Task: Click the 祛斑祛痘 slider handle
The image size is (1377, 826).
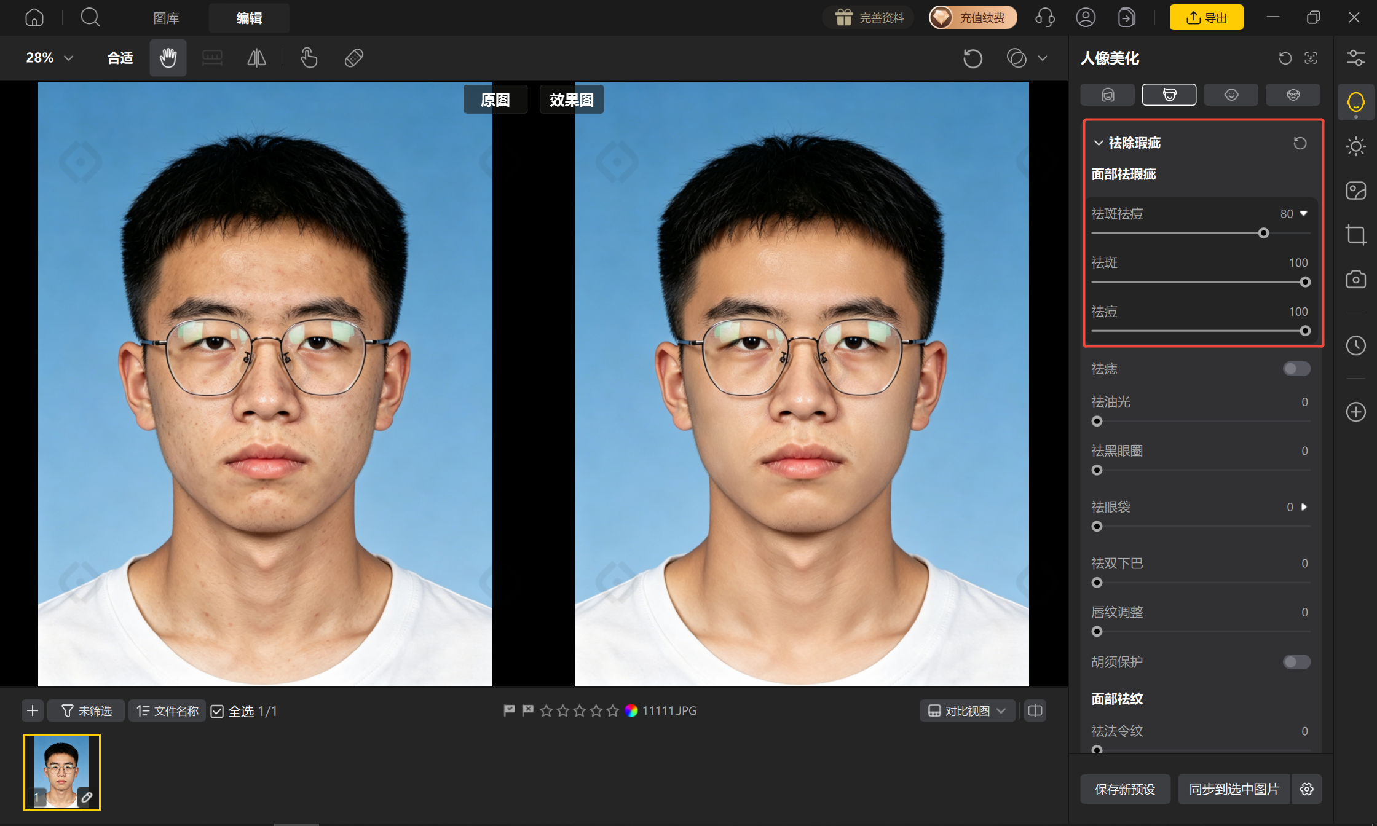Action: [1263, 234]
